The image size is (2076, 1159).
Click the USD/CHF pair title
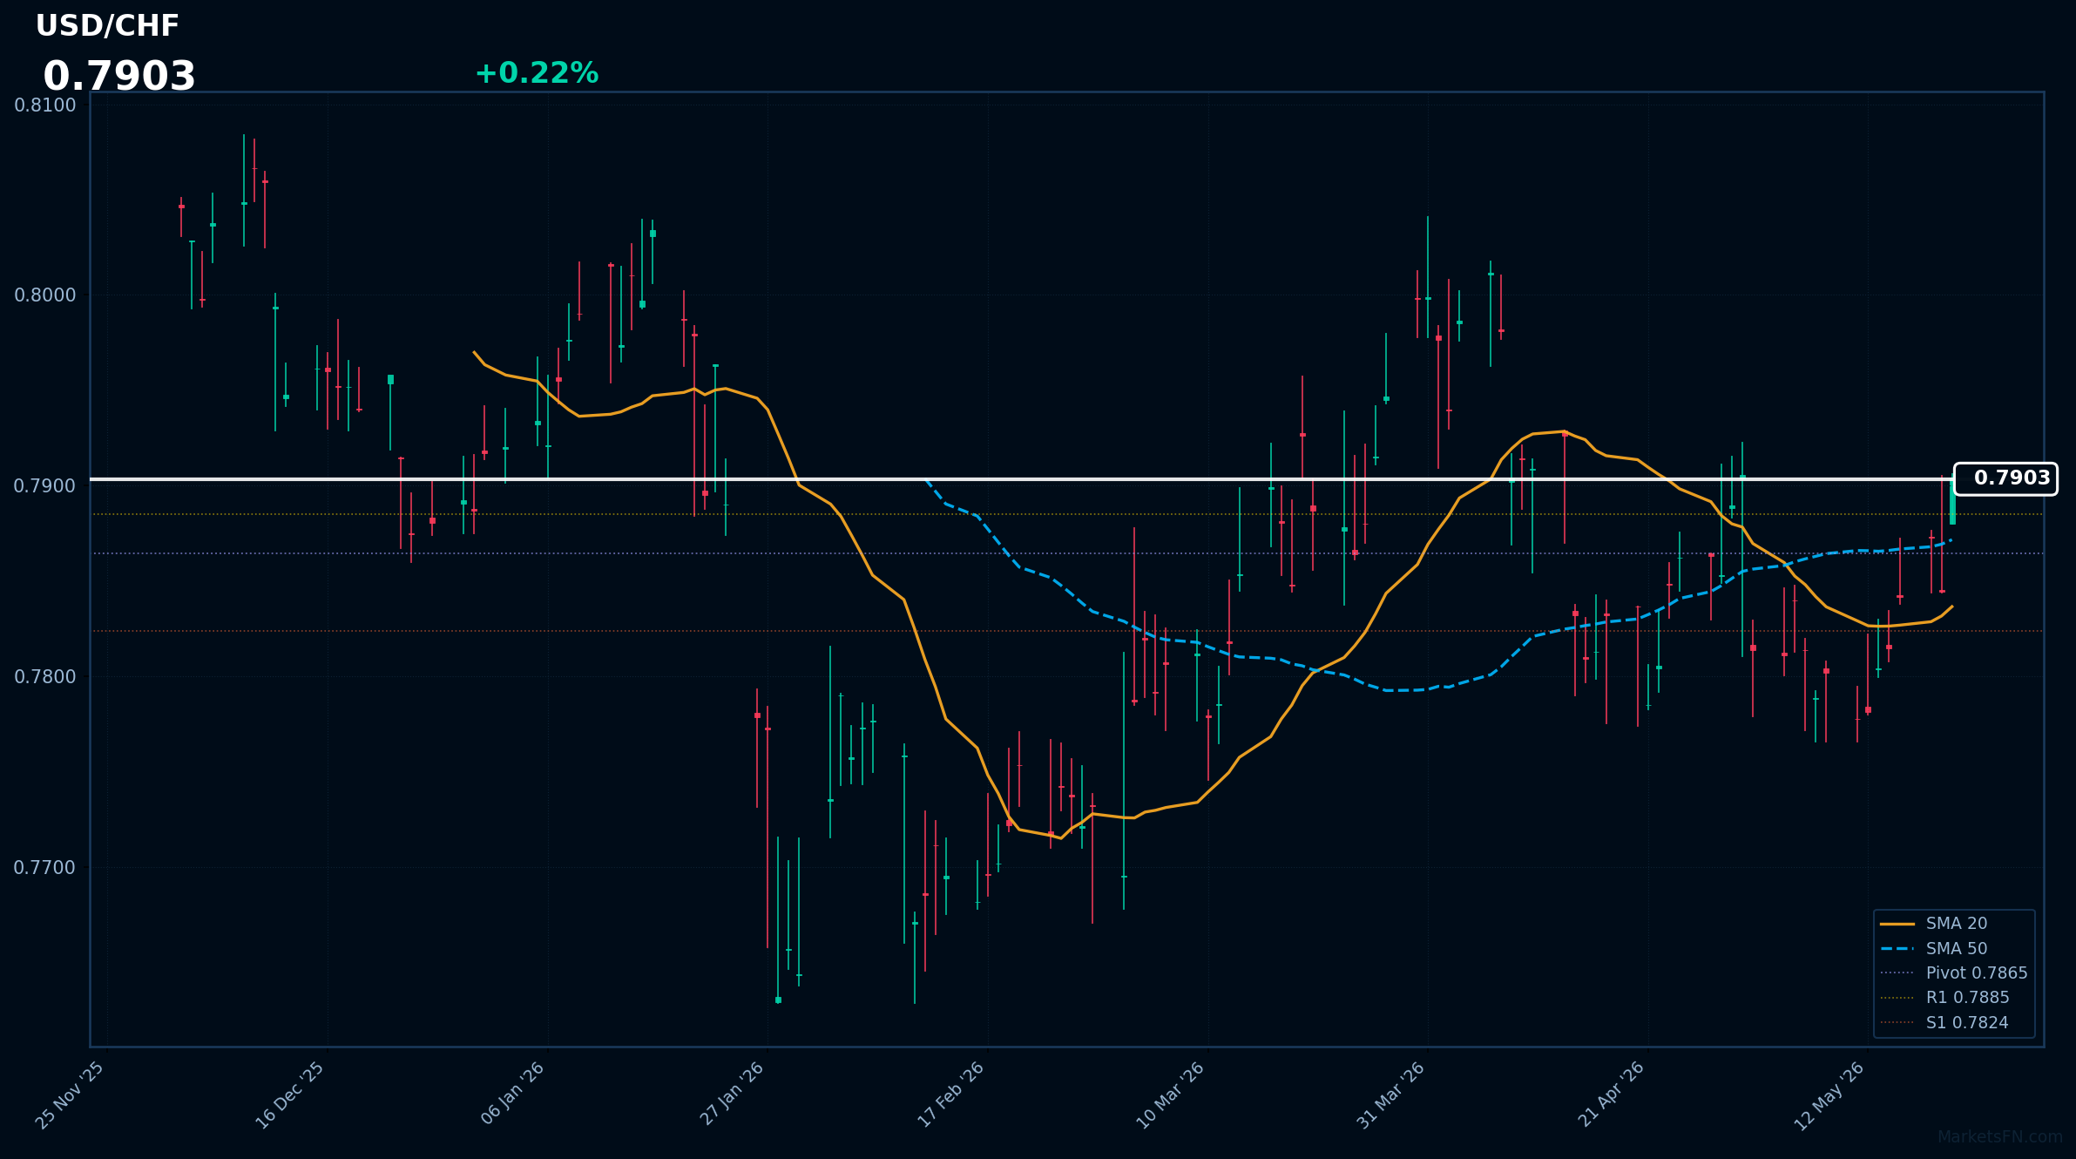click(x=107, y=26)
